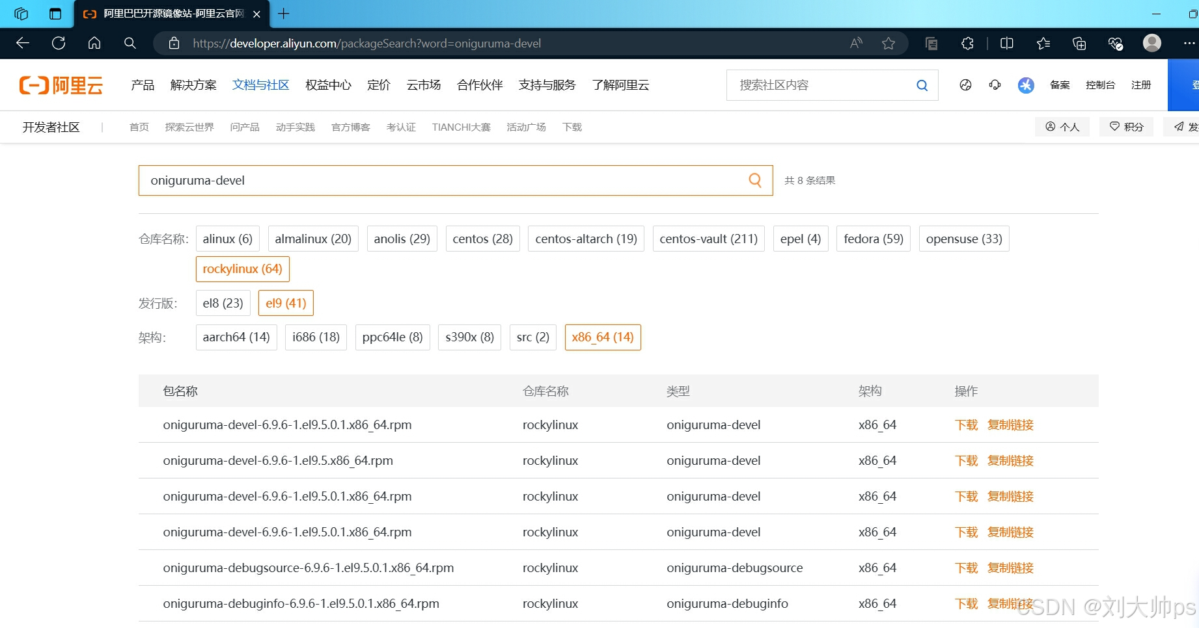Click the browser search magnifier icon
1199x628 pixels.
pos(130,44)
